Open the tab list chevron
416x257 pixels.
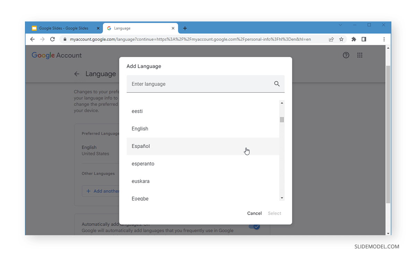[x=340, y=25]
